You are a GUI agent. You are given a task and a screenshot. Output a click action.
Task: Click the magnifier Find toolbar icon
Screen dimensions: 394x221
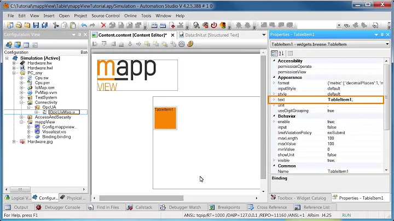coord(196,25)
